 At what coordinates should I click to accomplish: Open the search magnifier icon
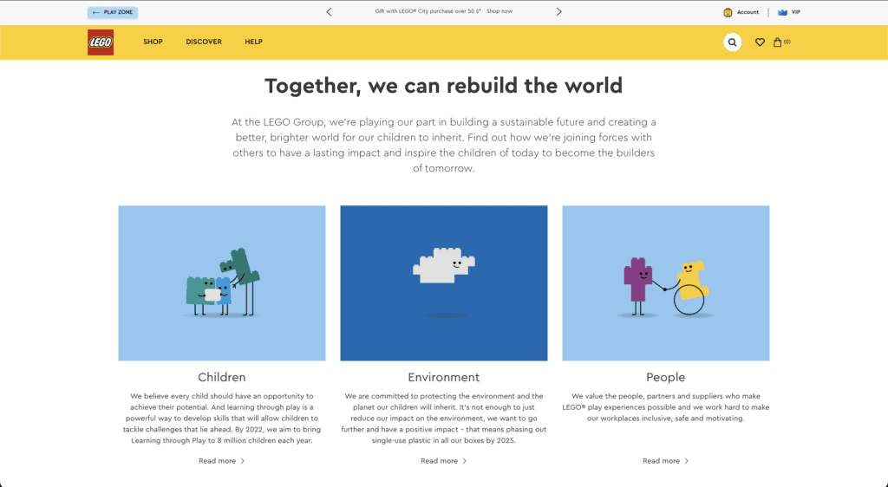[x=732, y=42]
